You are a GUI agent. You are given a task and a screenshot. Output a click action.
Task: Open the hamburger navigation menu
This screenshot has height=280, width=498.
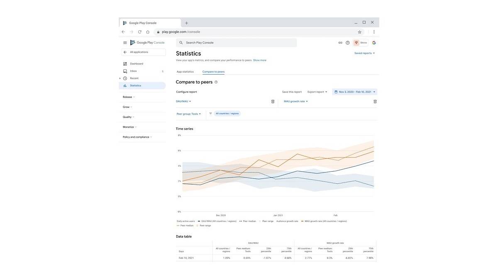click(x=125, y=43)
